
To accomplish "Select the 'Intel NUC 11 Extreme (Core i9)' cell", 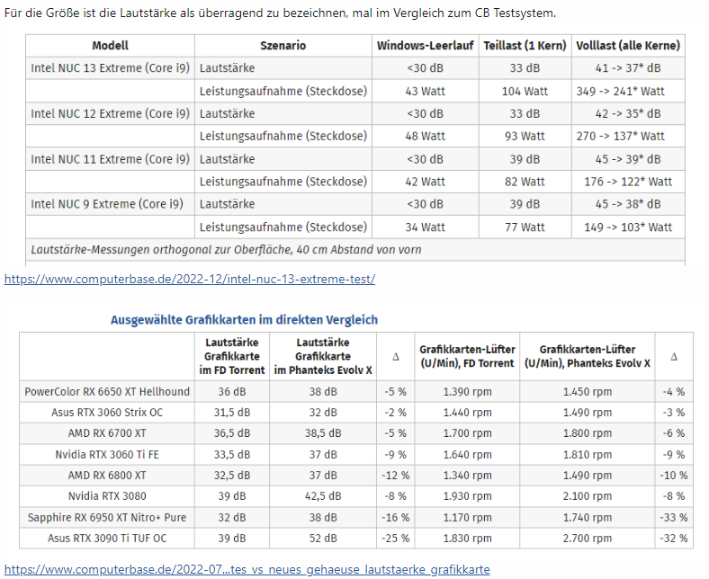I will click(x=111, y=159).
